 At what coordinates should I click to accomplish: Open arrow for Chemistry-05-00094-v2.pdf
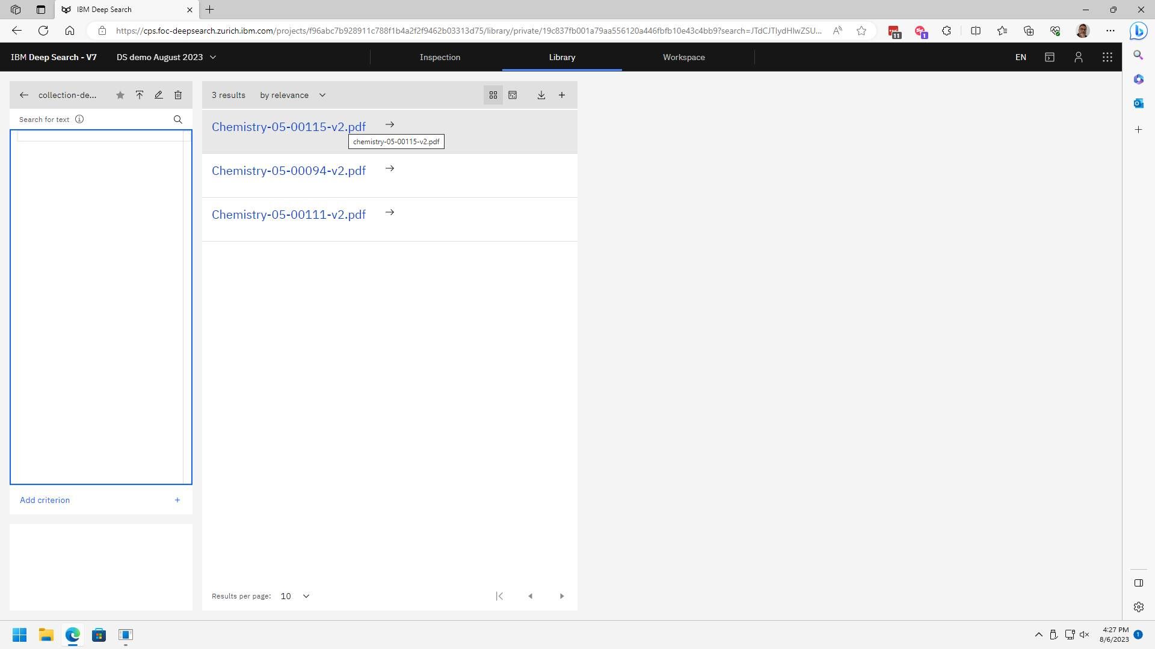click(x=390, y=169)
